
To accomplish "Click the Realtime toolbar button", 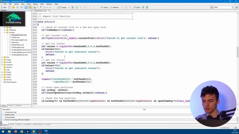I will pos(114,7).
